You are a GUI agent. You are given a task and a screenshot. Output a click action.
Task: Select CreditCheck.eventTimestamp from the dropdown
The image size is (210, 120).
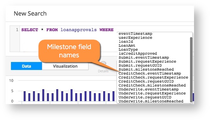coord(150,74)
